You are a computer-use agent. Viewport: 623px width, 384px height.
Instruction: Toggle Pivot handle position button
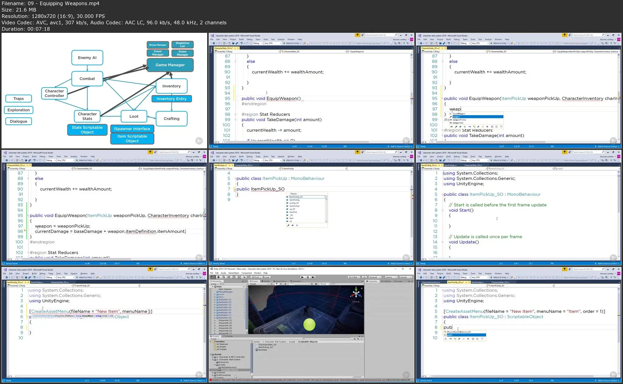point(255,277)
